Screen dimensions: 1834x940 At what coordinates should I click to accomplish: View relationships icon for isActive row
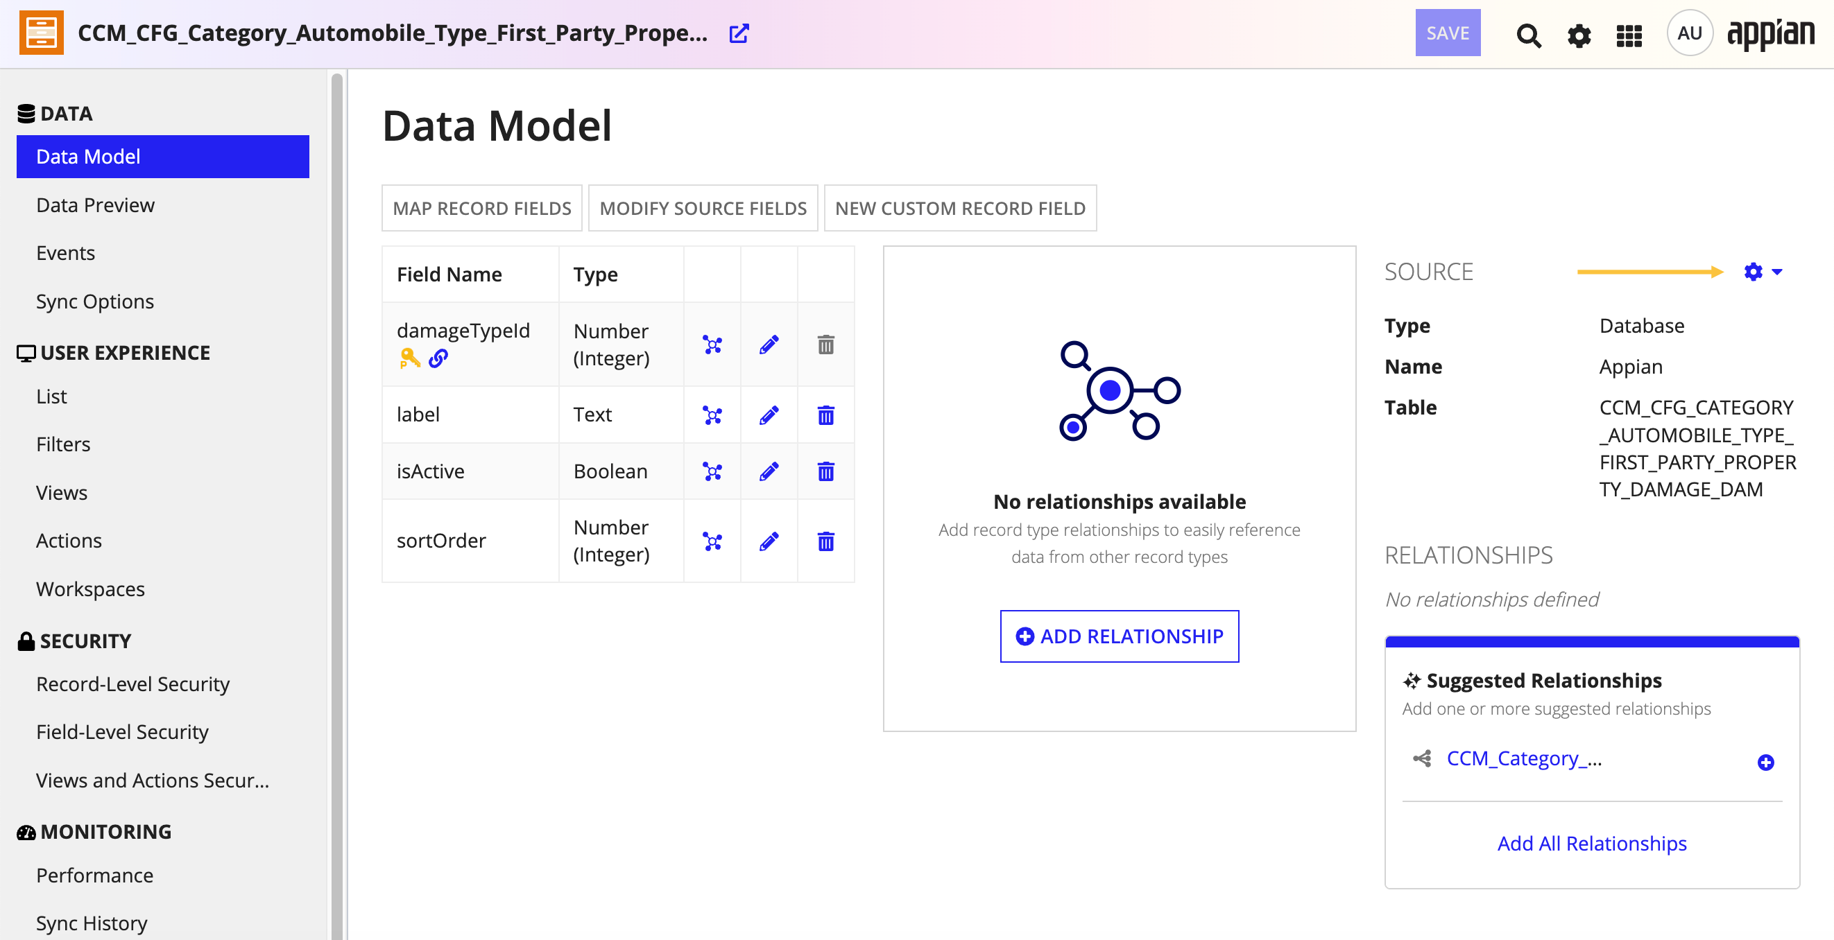[x=712, y=471]
